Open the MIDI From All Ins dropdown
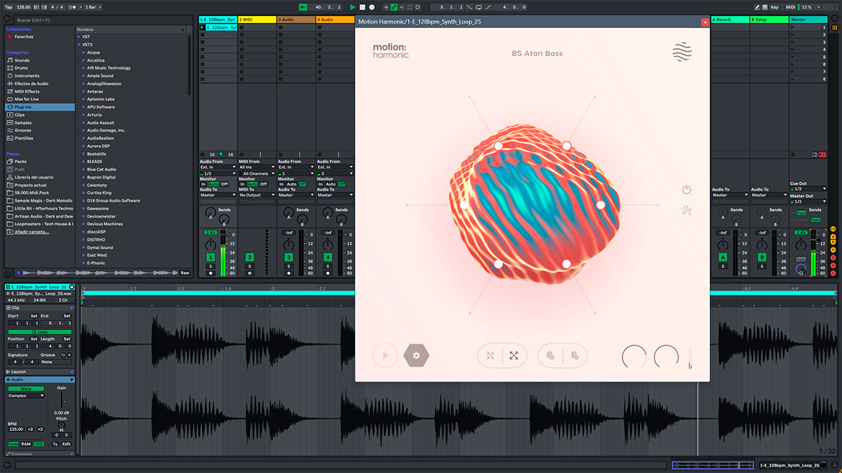This screenshot has width=842, height=473. pos(257,167)
